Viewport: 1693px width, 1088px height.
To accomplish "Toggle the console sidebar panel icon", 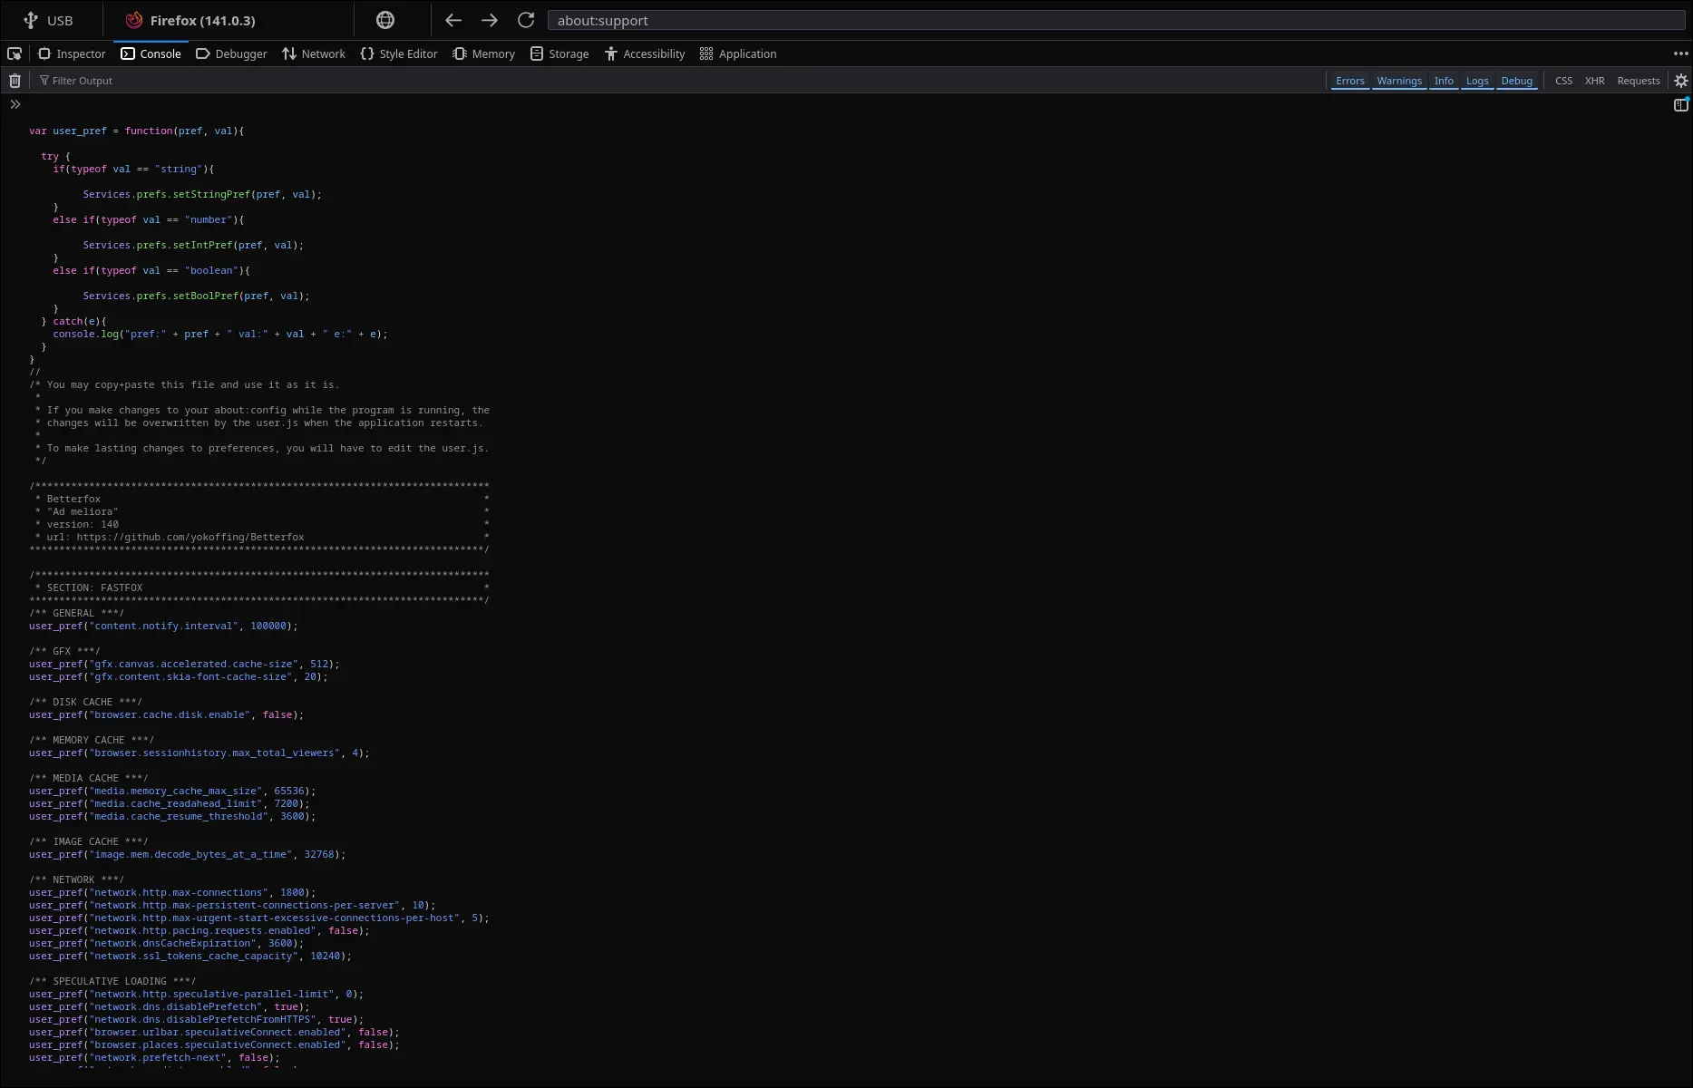I will 1680,105.
